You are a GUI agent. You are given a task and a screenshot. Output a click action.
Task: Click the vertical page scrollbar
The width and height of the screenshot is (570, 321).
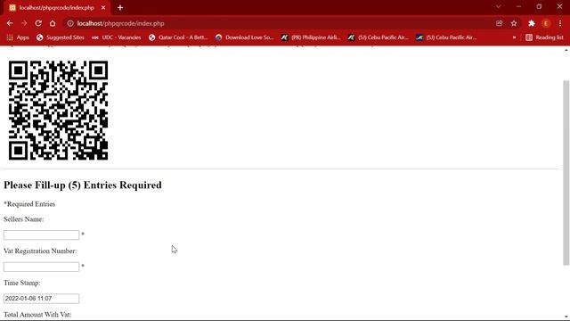(x=566, y=173)
